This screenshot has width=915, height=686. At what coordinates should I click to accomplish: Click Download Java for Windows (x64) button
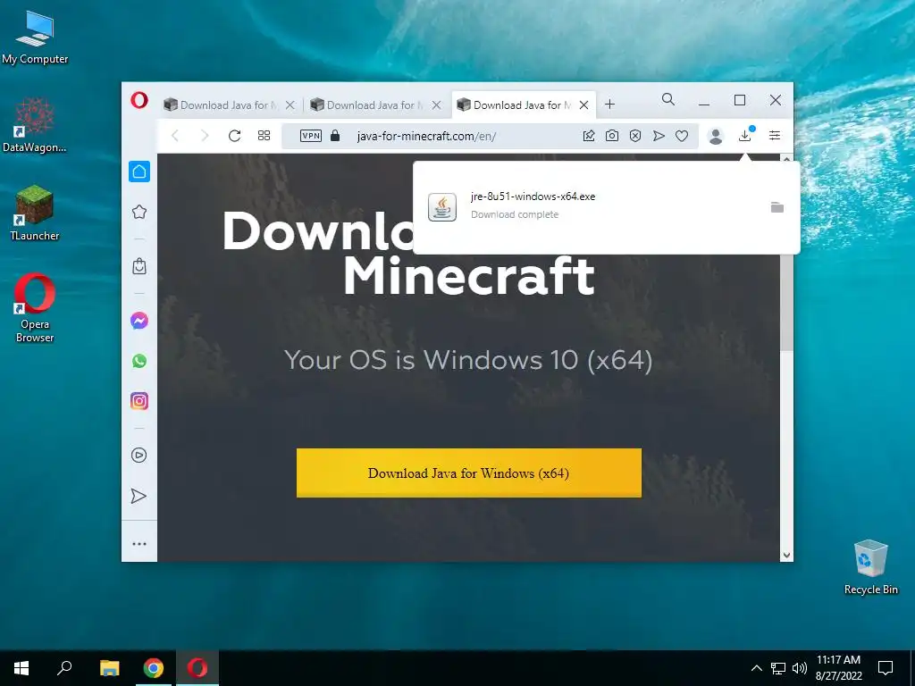[x=468, y=473]
